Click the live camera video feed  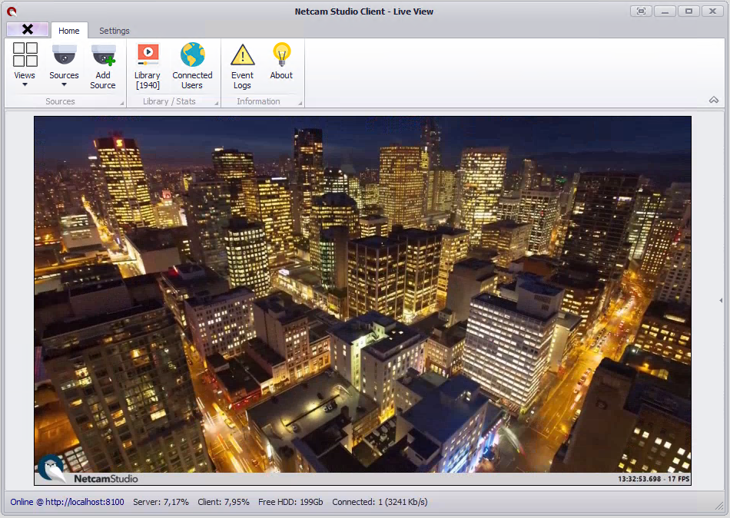click(362, 300)
